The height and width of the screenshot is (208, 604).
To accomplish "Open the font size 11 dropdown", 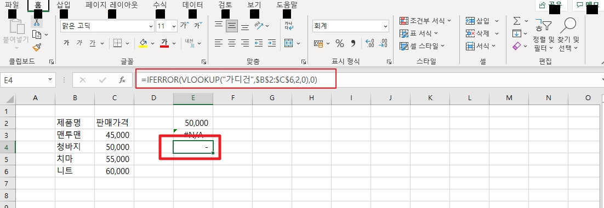I will (x=174, y=26).
